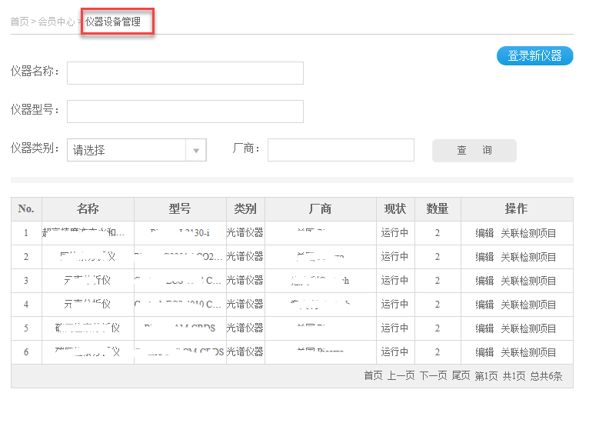The height and width of the screenshot is (443, 589).
Task: Open the 仪器类别 dropdown
Action: click(x=137, y=150)
